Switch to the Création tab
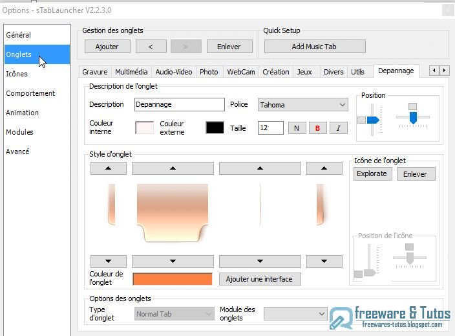 click(276, 72)
